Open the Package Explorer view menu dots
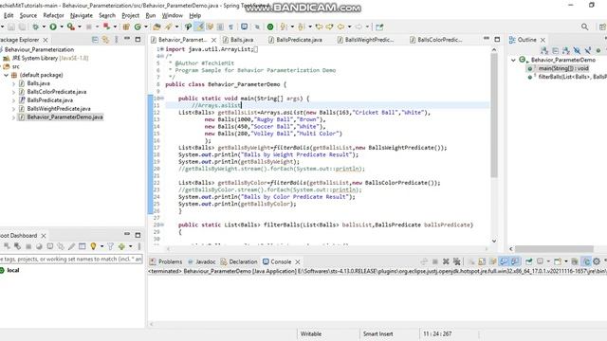The width and height of the screenshot is (607, 341). (116, 40)
